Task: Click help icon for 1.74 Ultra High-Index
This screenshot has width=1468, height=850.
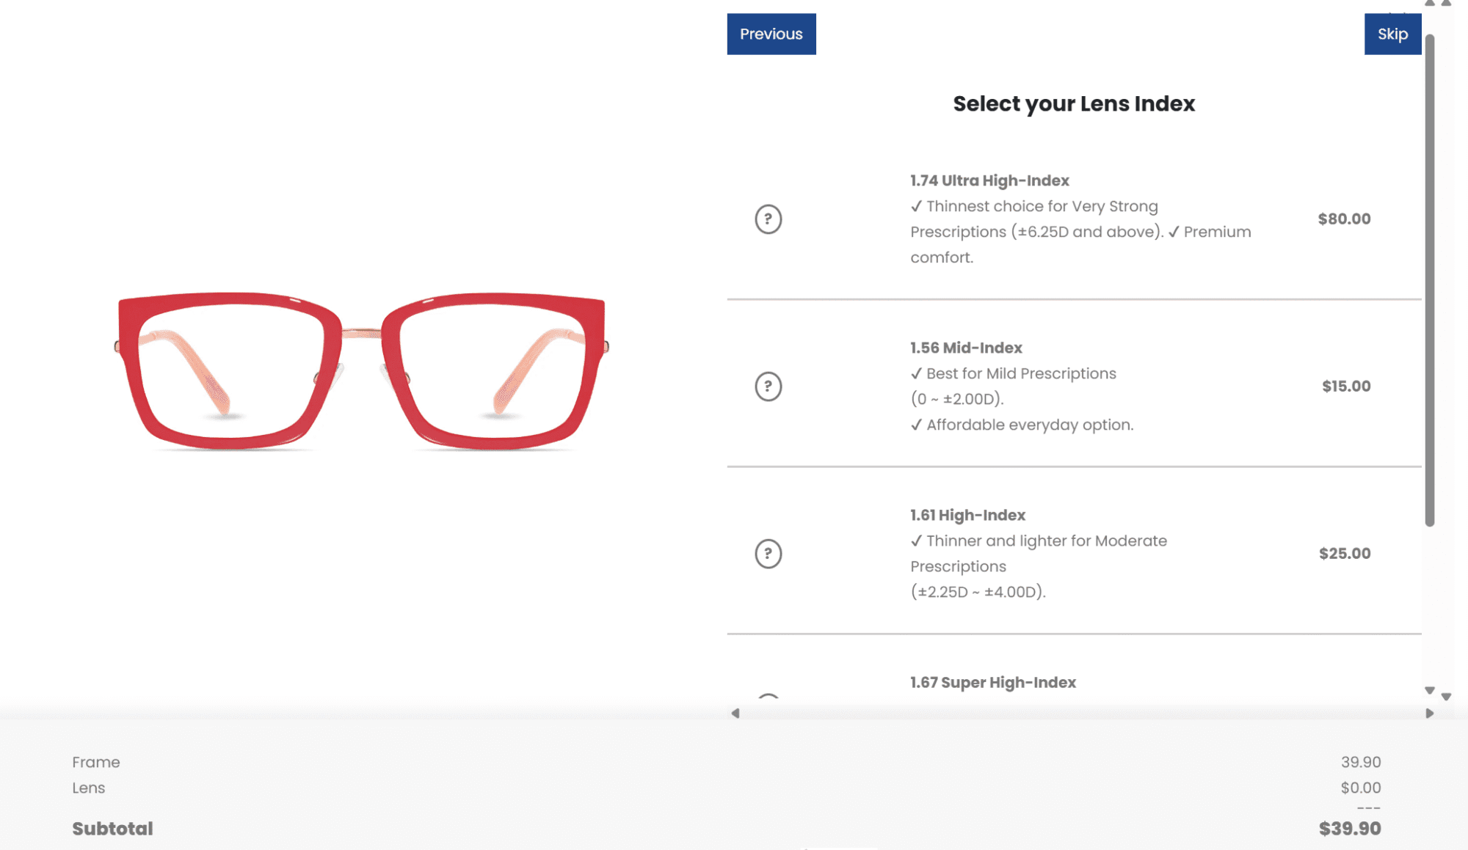Action: tap(768, 219)
